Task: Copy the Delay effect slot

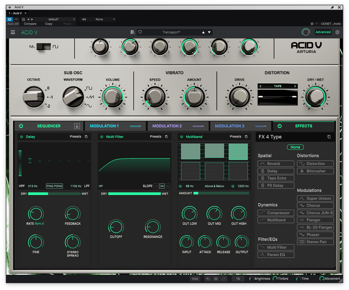Action: pos(86,137)
